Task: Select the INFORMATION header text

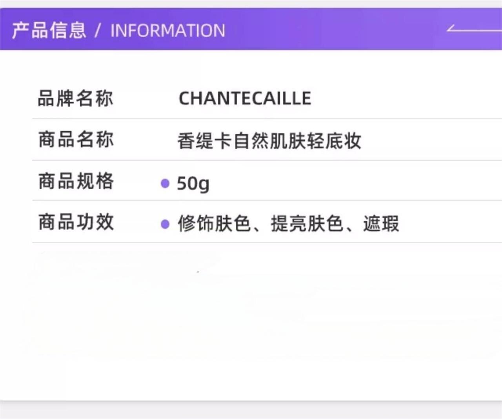Action: point(168,31)
